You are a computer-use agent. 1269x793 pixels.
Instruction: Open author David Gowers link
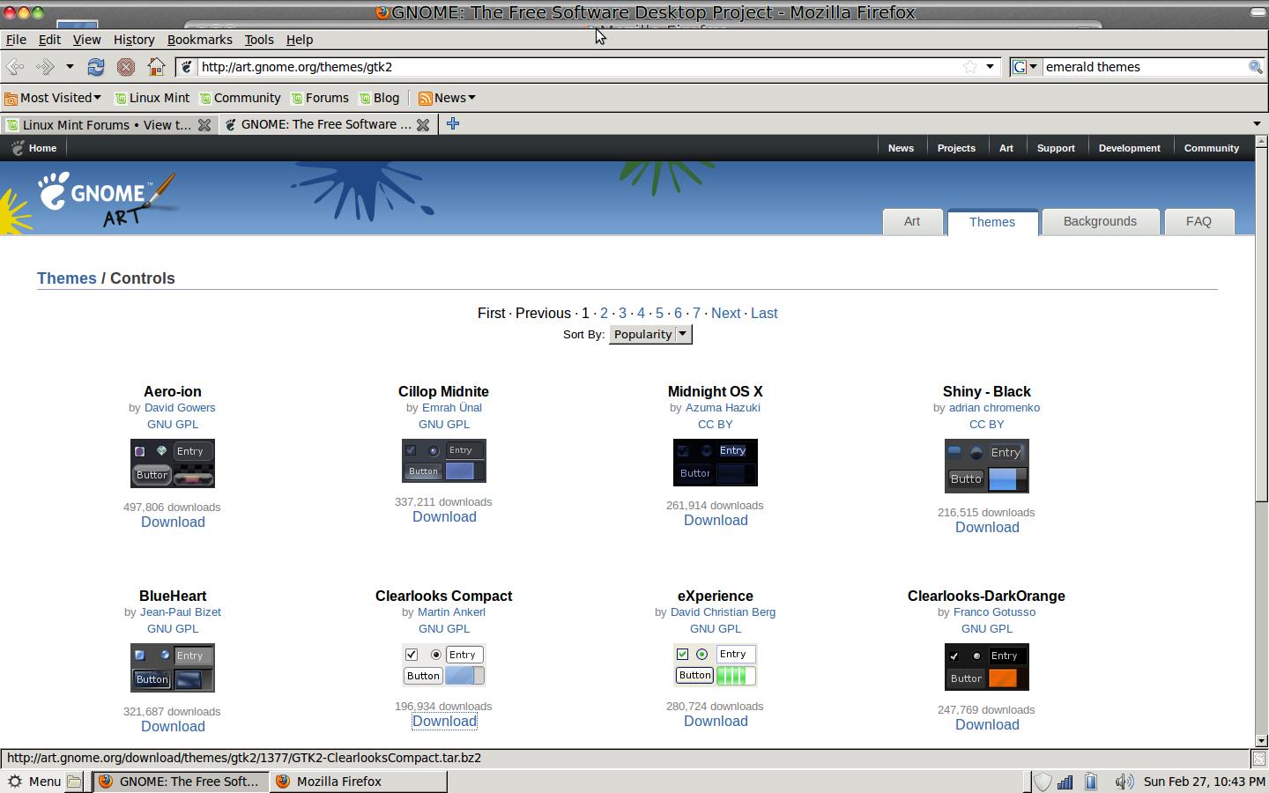pos(180,408)
